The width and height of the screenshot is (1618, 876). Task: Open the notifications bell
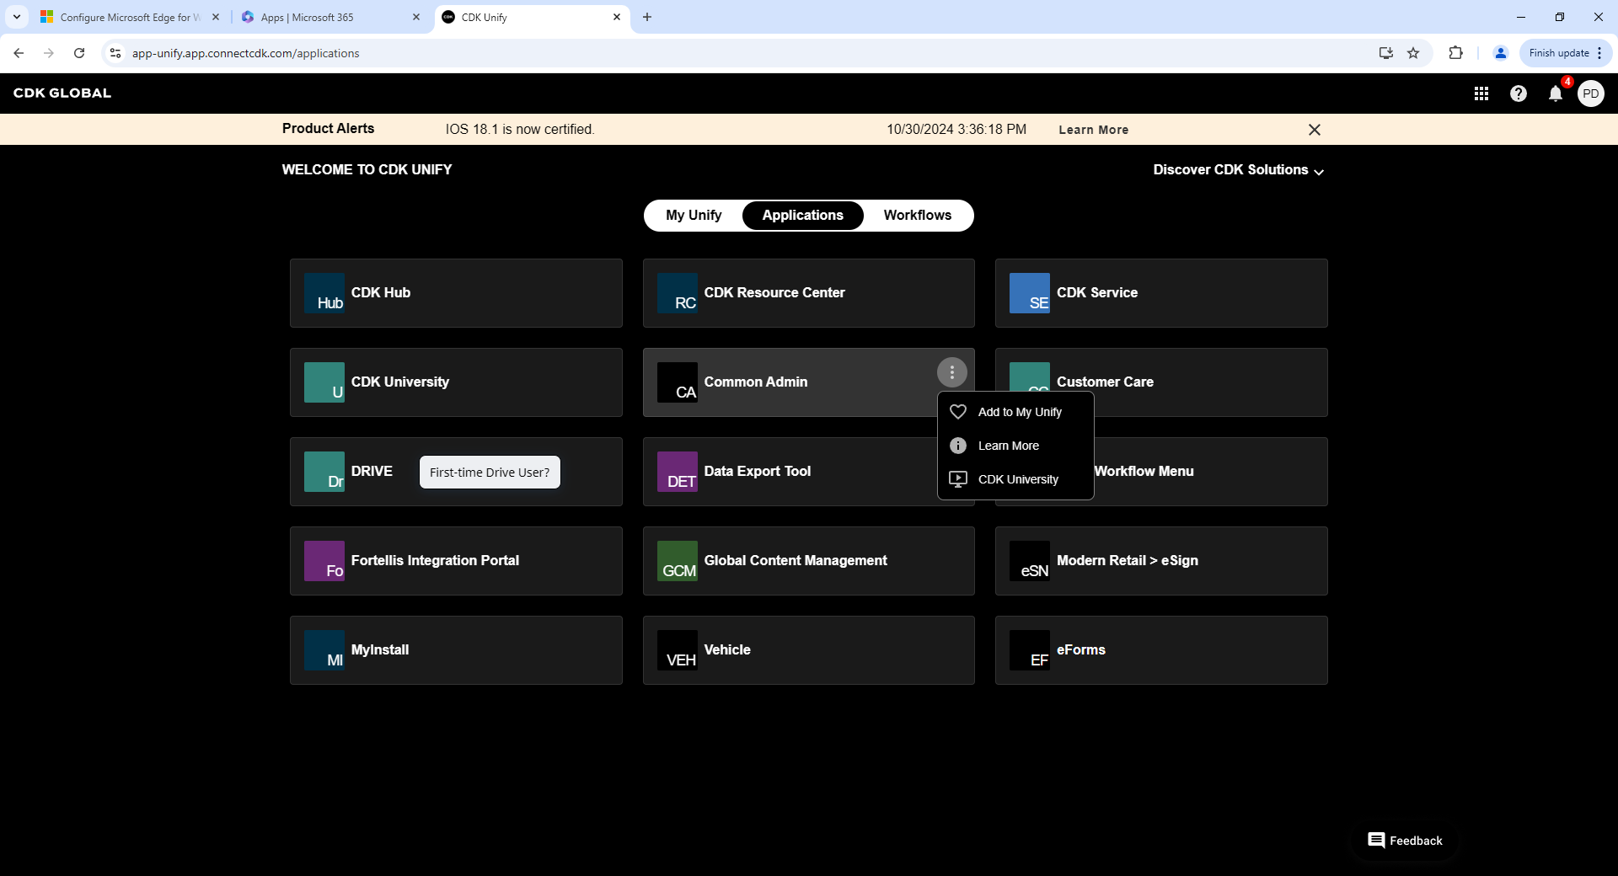1556,93
